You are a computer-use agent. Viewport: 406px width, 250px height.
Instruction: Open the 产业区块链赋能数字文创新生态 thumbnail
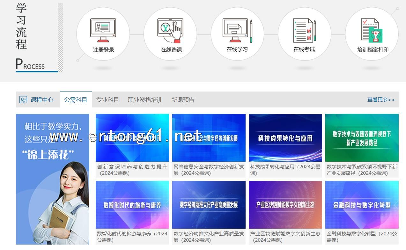click(x=285, y=205)
